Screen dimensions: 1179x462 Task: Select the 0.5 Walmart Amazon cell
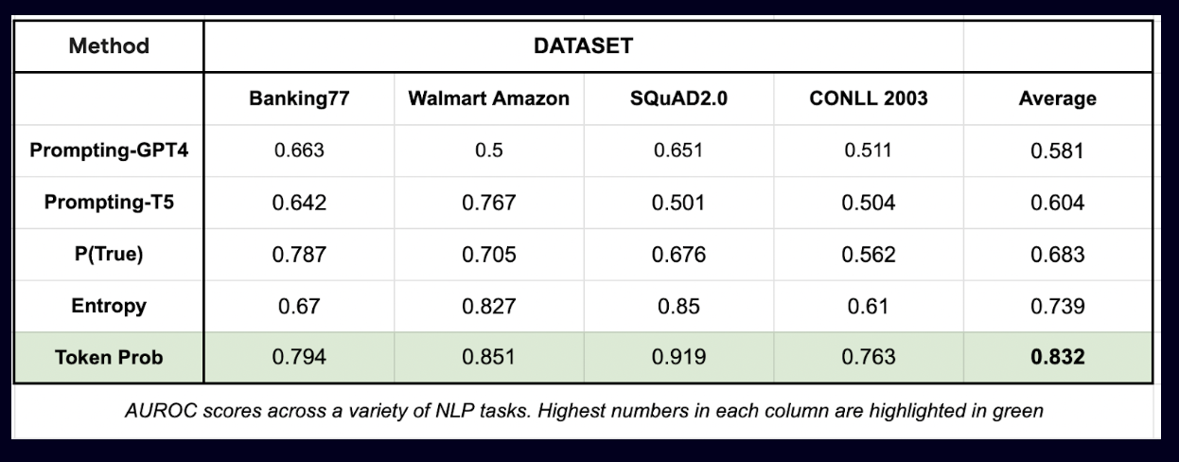point(488,151)
